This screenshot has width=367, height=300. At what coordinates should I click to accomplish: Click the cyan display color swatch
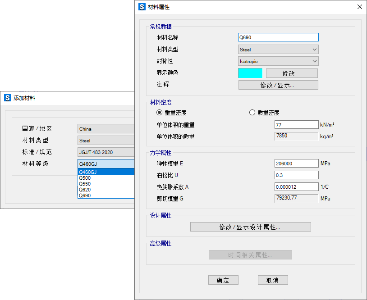(x=250, y=73)
